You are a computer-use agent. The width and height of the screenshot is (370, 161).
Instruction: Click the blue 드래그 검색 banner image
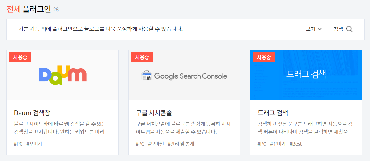(306, 75)
